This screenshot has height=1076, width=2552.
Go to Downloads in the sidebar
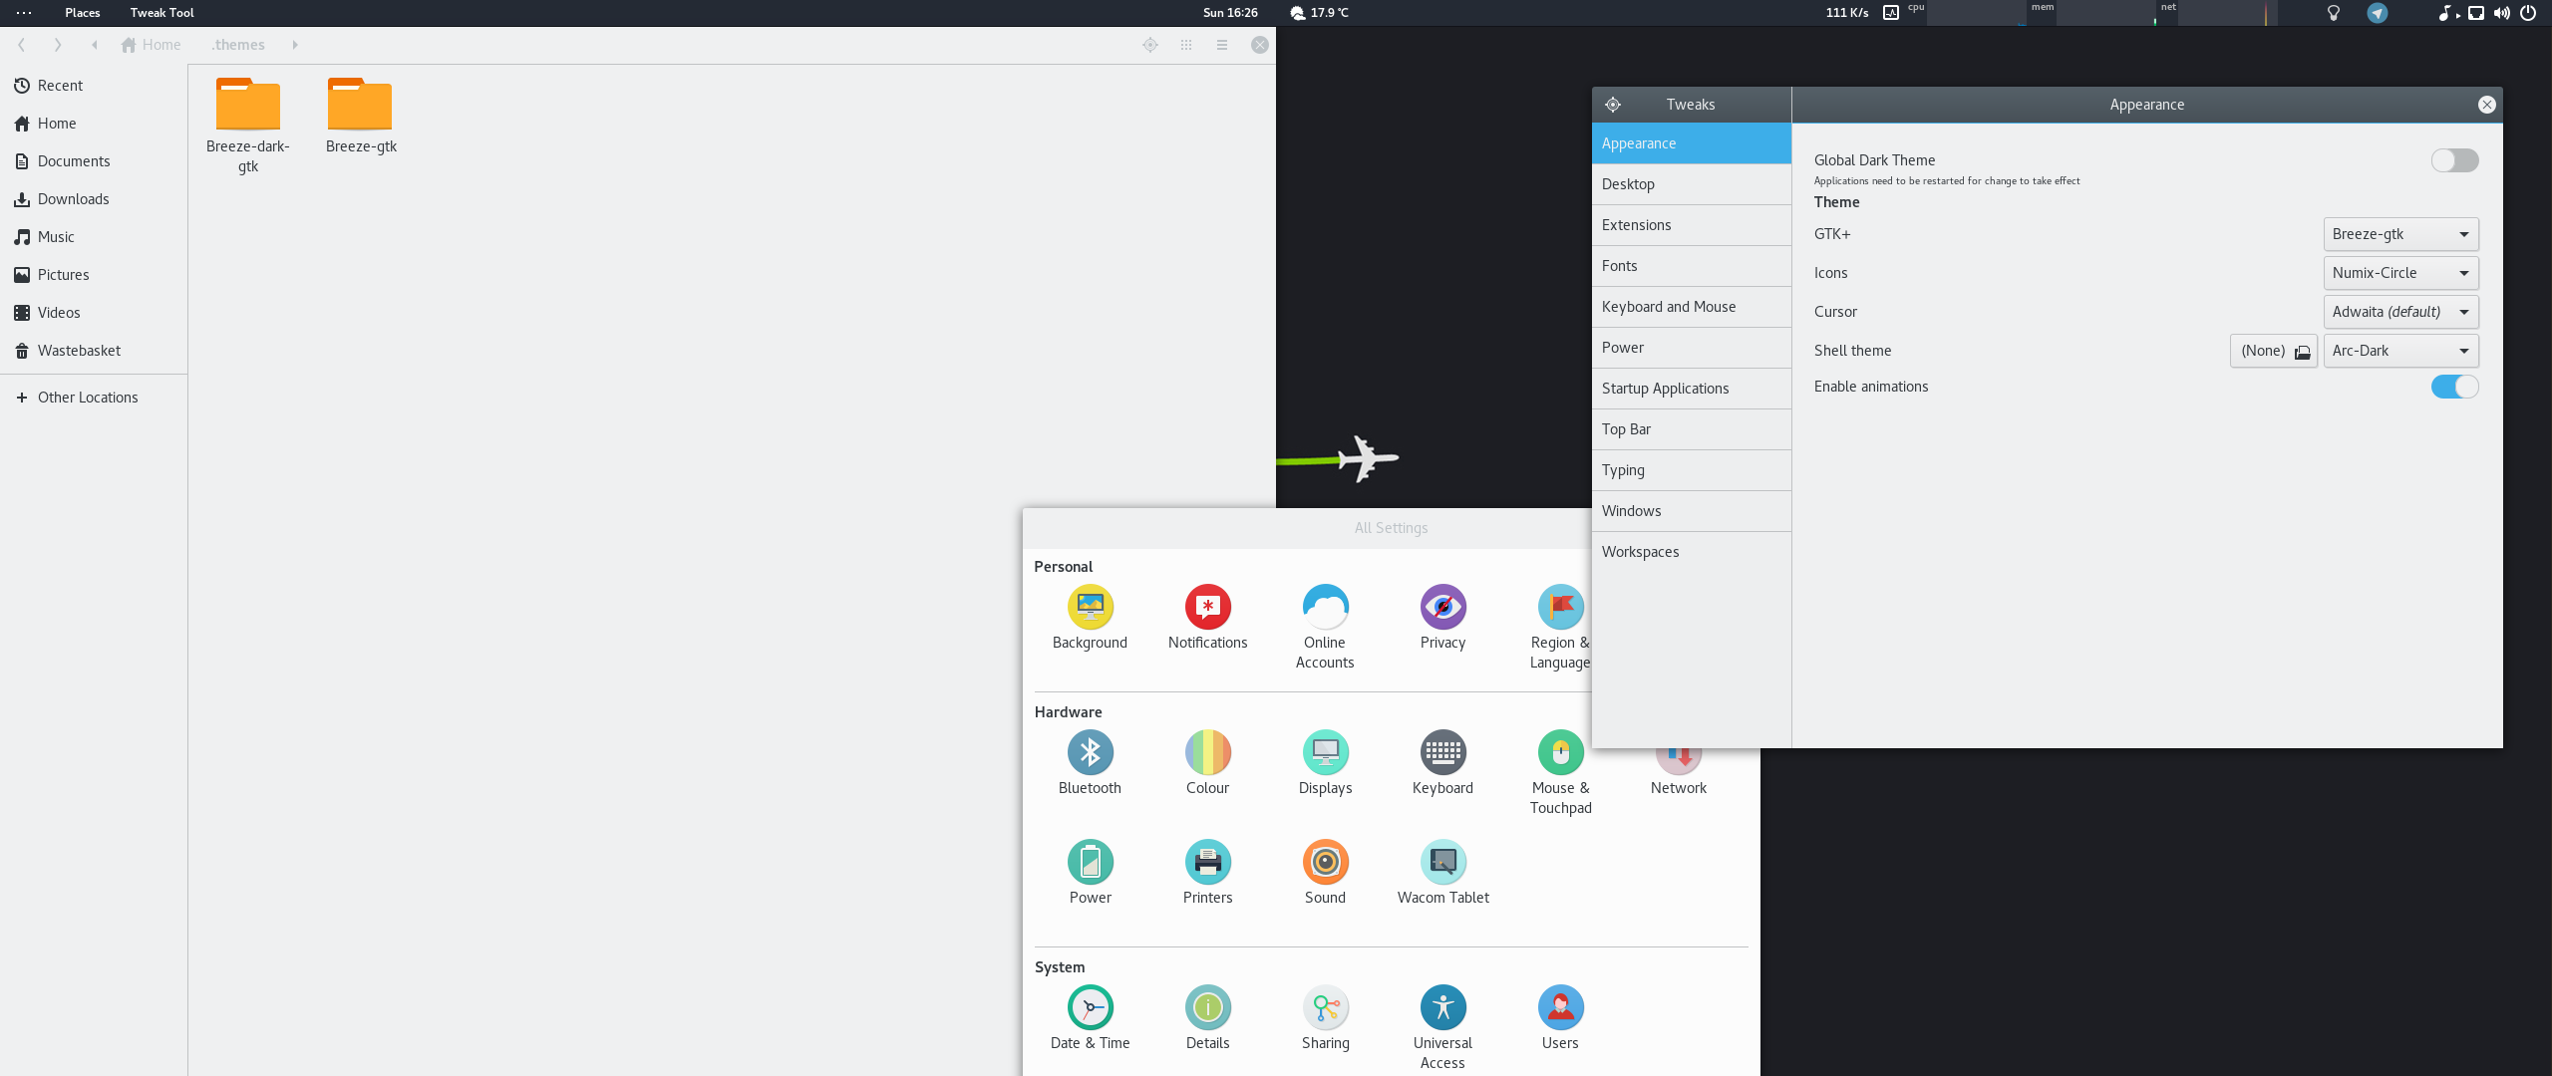(73, 199)
